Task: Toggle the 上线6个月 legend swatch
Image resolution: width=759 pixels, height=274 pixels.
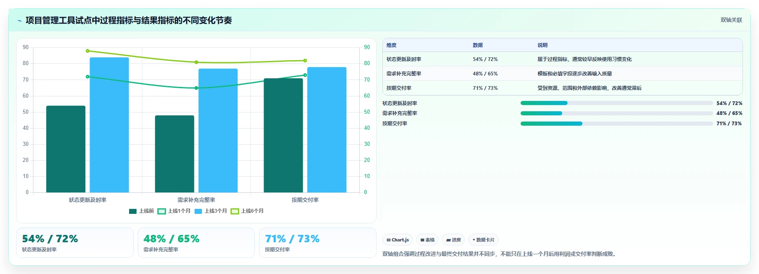Action: [x=235, y=211]
